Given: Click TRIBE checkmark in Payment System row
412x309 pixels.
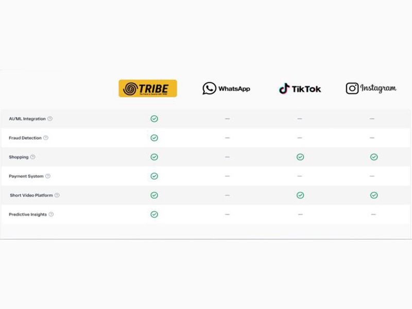Looking at the screenshot, I should 154,176.
